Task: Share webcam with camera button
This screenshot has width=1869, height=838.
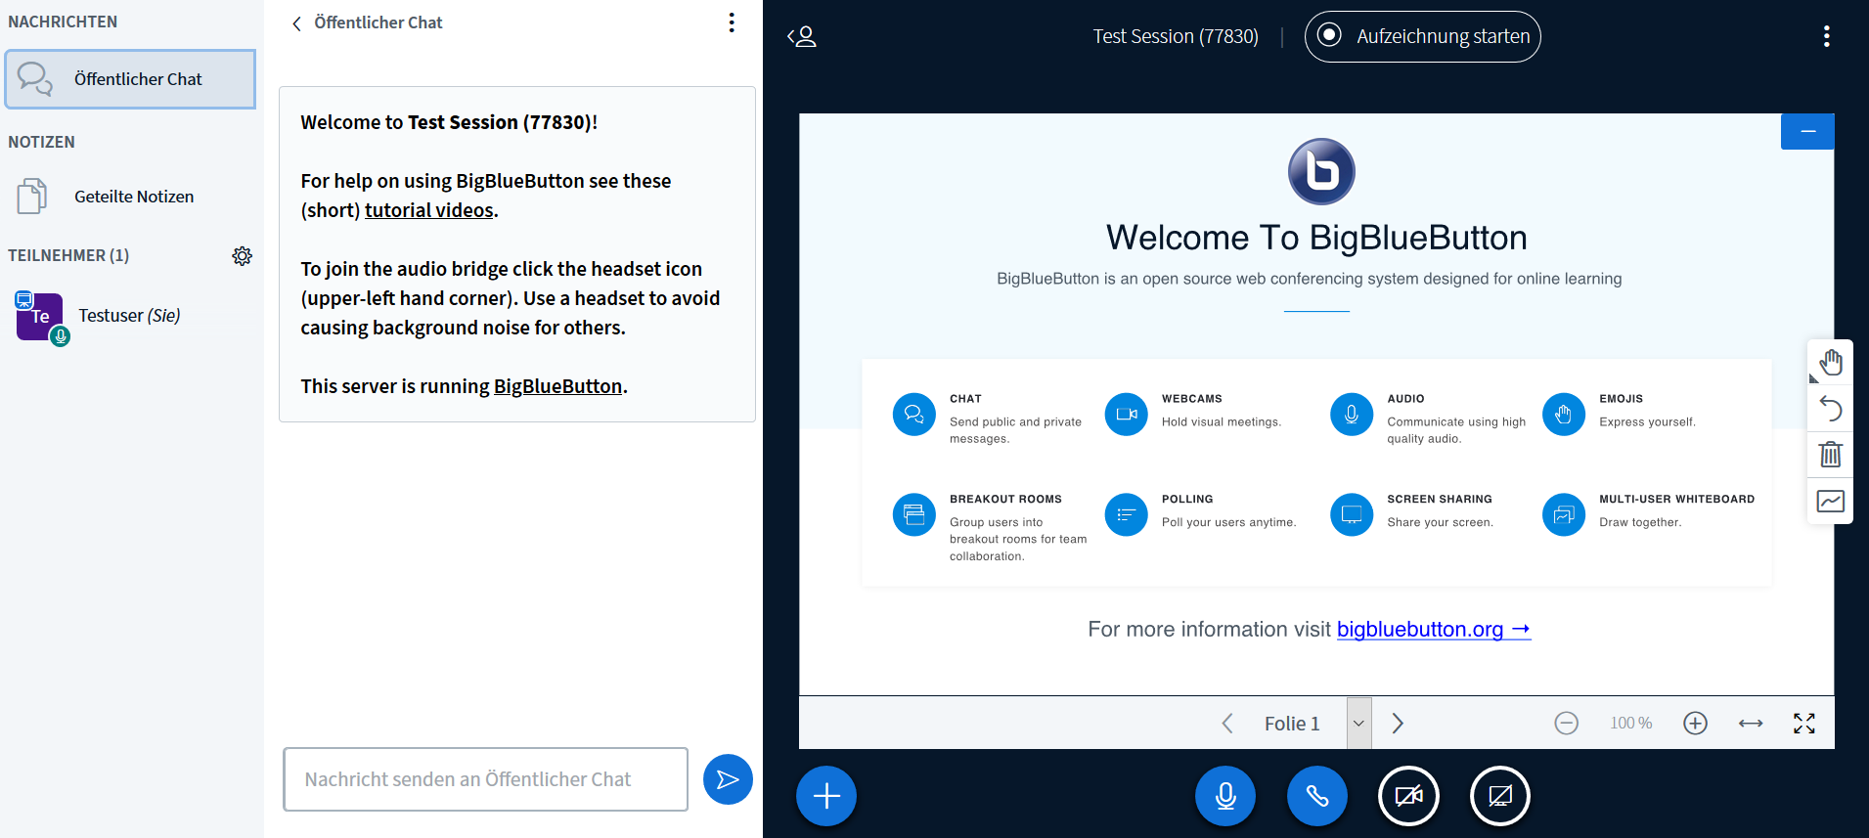Action: [1408, 796]
